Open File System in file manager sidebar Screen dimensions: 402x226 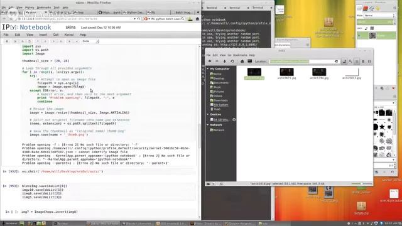click(219, 105)
